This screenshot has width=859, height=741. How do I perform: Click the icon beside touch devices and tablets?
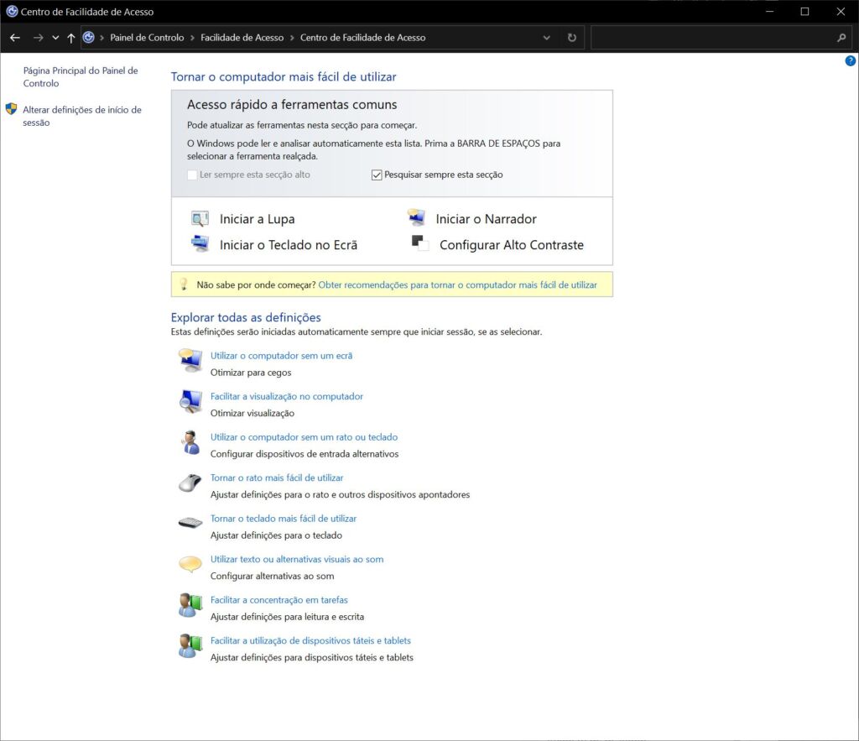[x=190, y=645]
